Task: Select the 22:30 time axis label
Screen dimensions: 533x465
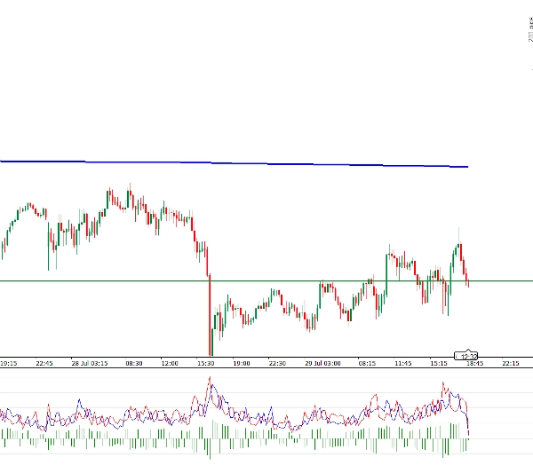Action: pyautogui.click(x=277, y=363)
